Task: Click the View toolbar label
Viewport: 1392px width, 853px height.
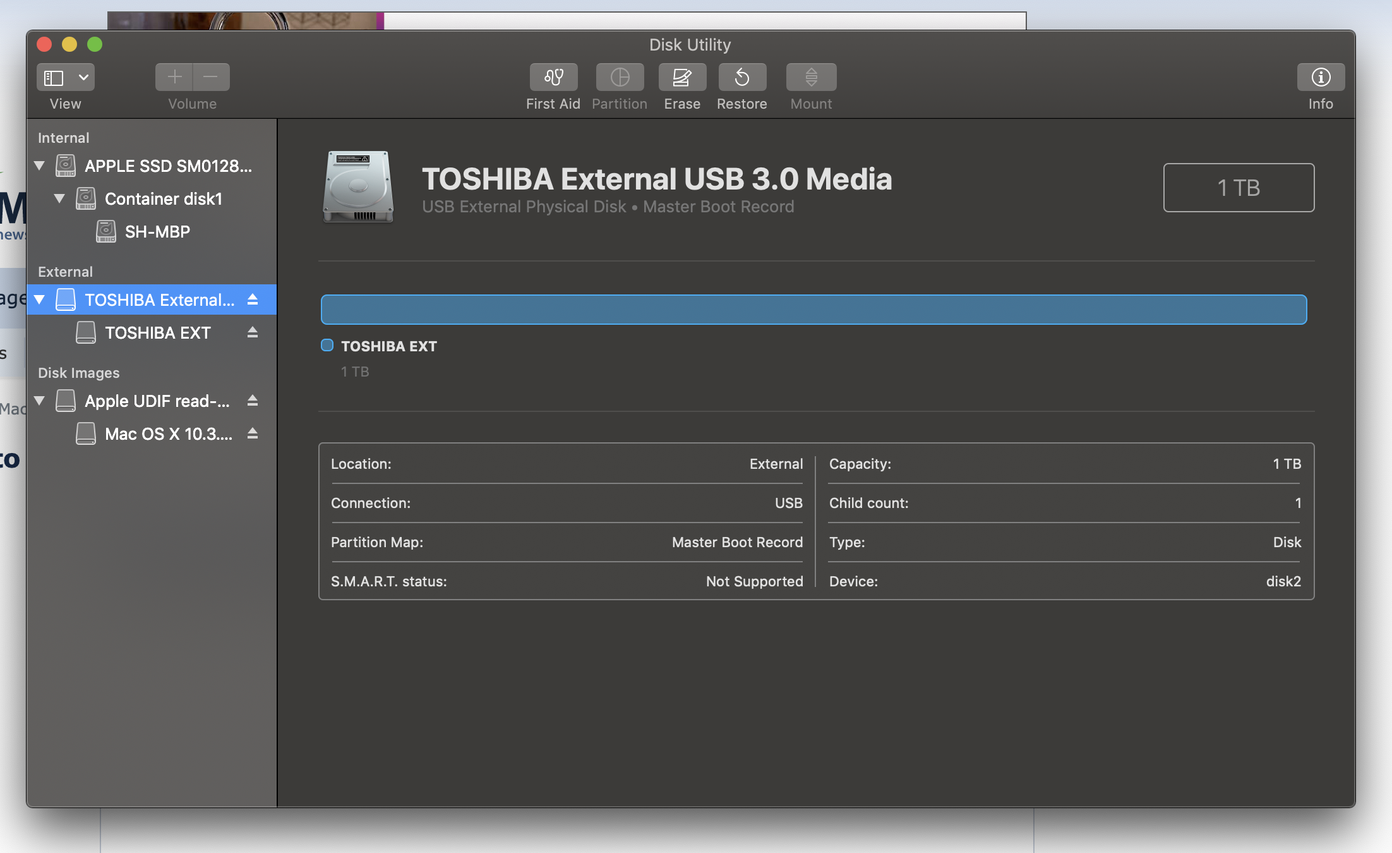Action: click(x=66, y=104)
